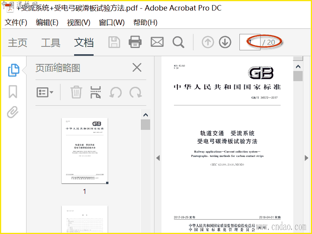The width and height of the screenshot is (312, 234).
Task: Click the 轨道交通 受流系统 heading
Action: click(227, 133)
